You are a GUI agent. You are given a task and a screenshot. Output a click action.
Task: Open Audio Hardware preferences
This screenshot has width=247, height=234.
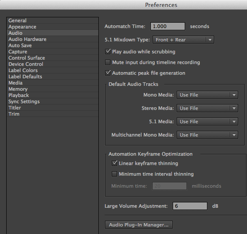[x=53, y=39]
